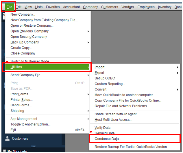Viewport: 183px width, 153px height.
Task: Select Condense Data...
Action: pos(135,139)
